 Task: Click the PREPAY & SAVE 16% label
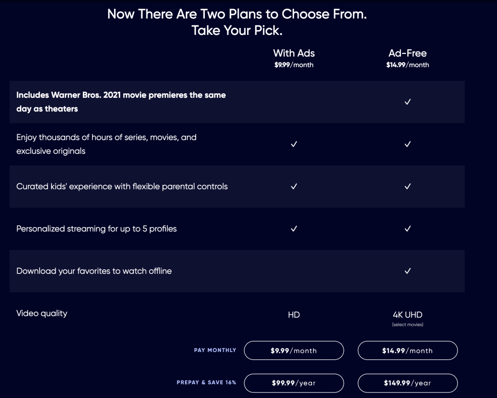(206, 382)
